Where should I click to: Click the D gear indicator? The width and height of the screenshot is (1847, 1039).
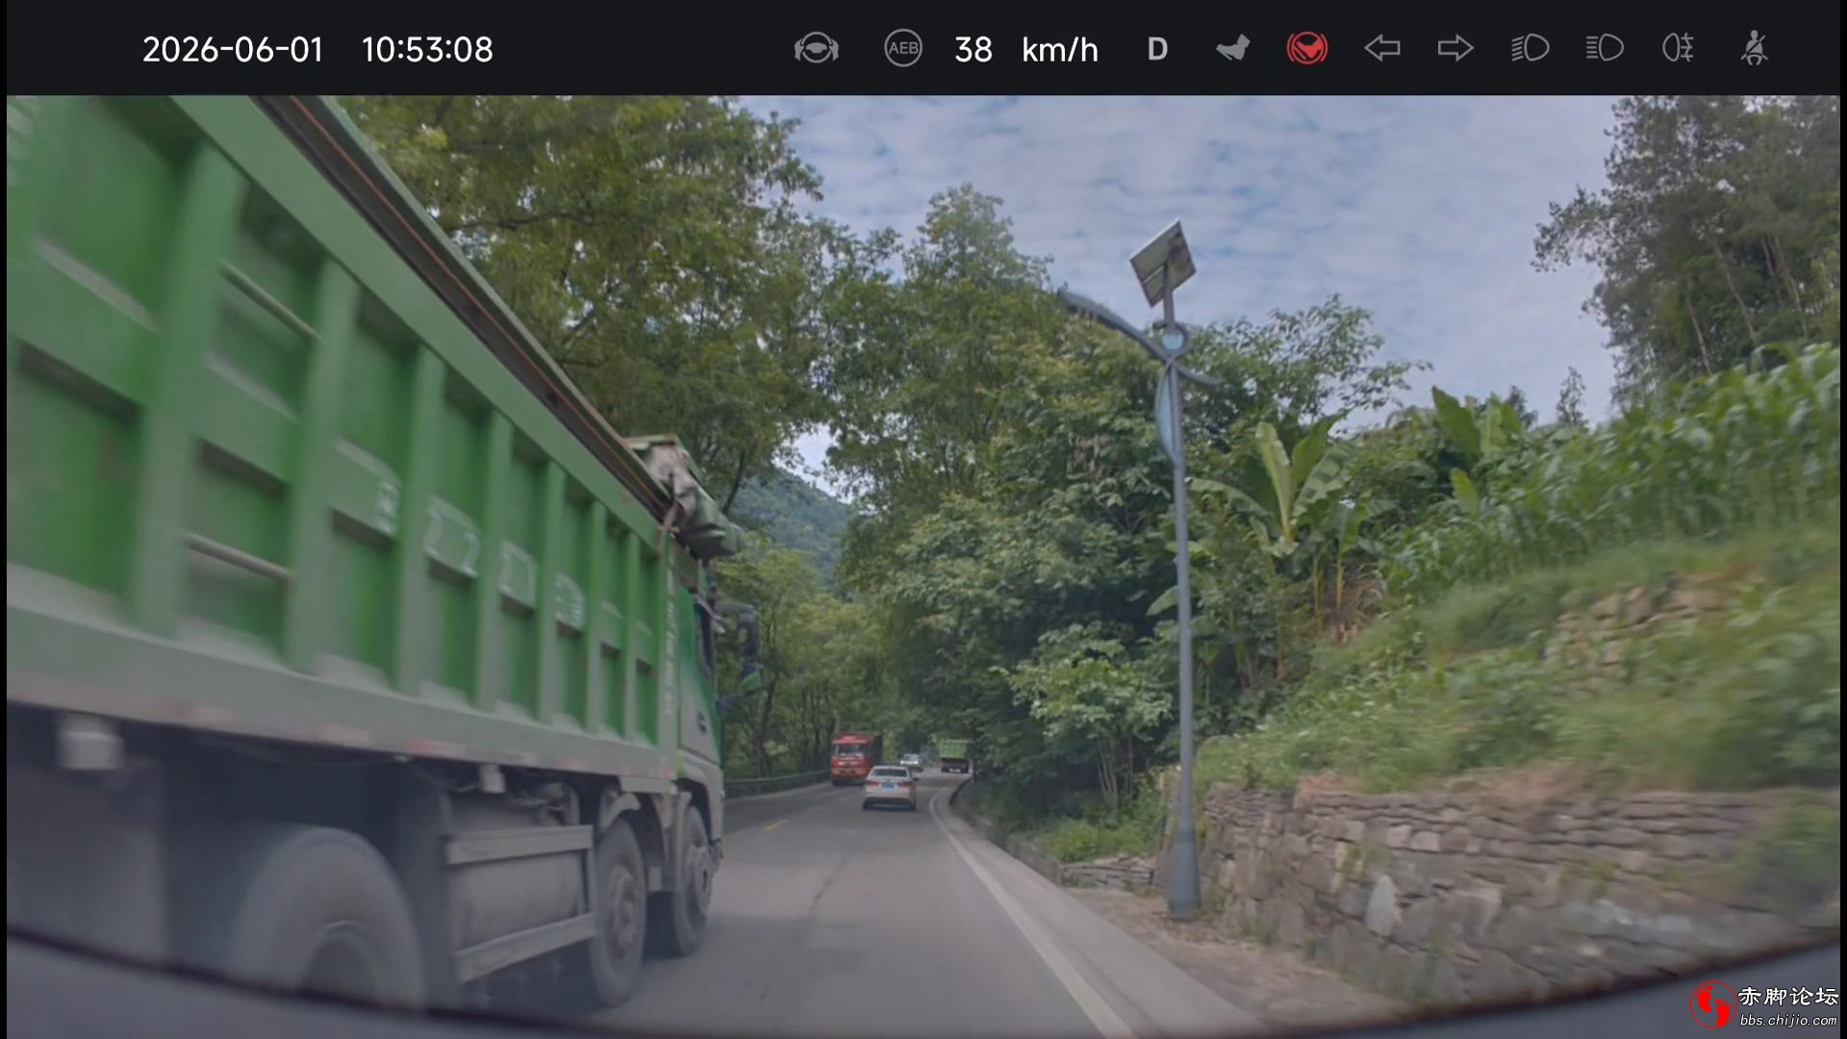pos(1157,49)
